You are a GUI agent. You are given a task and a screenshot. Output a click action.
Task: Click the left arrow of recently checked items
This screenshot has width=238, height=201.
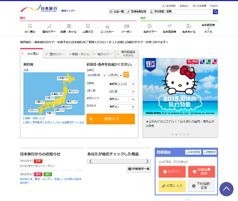(x=90, y=161)
